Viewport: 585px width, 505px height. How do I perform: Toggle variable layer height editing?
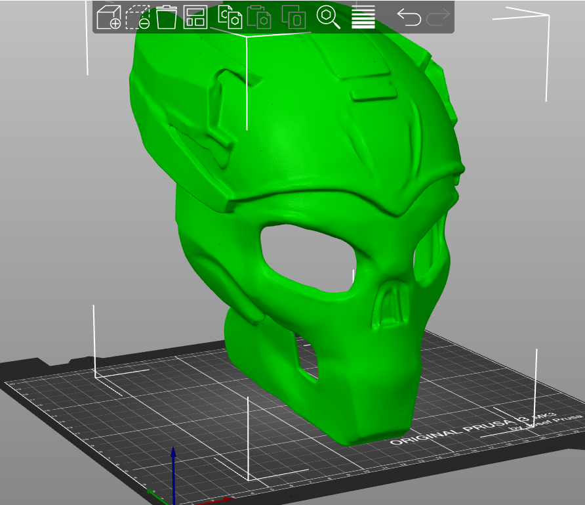[363, 17]
